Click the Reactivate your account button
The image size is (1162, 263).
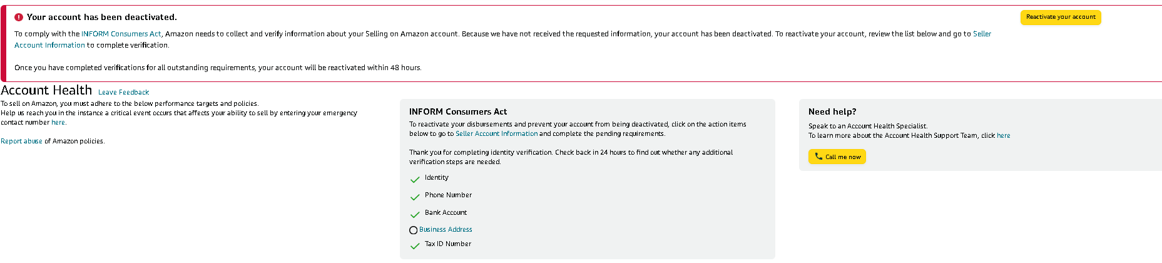(x=1061, y=18)
